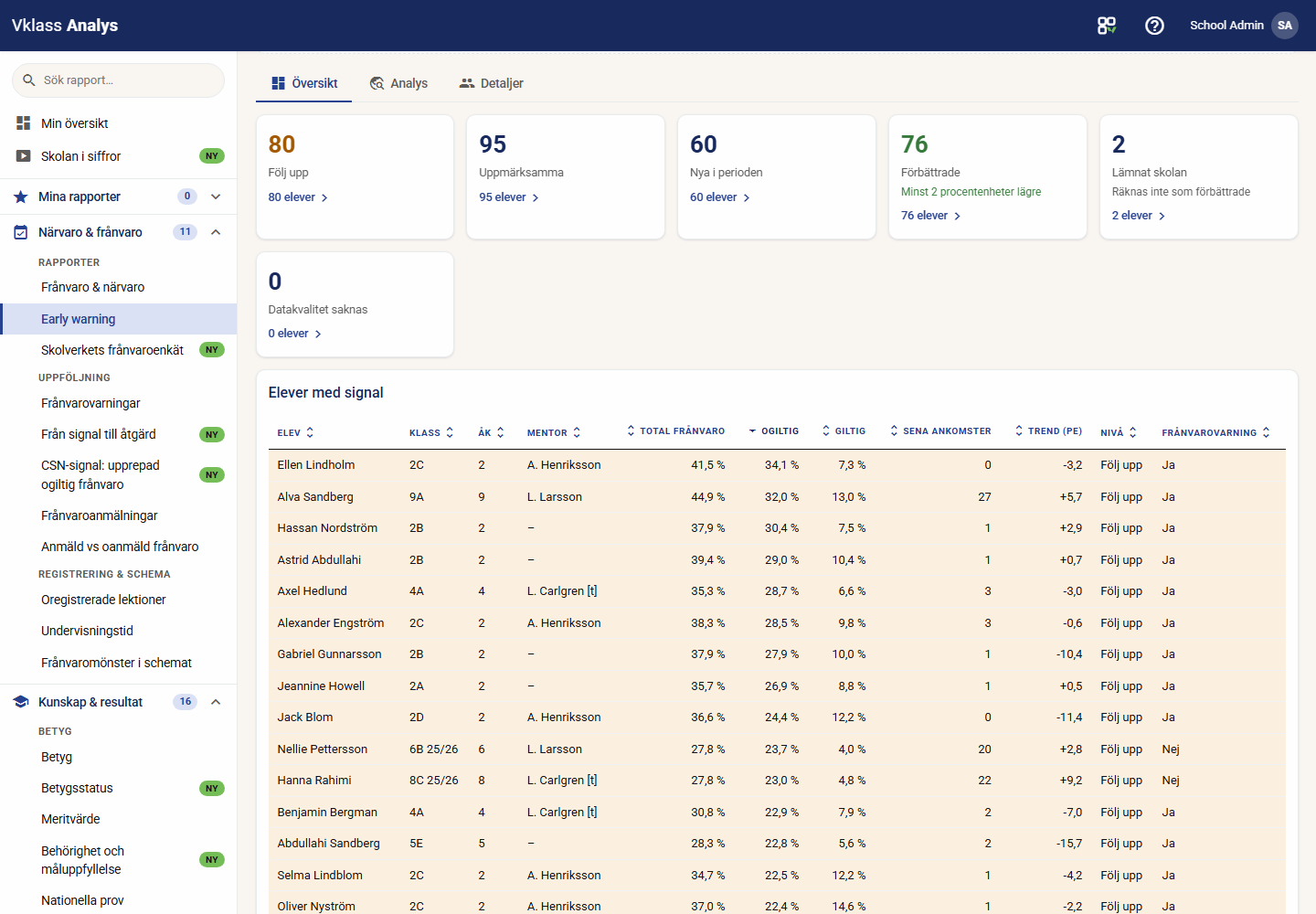Expand the Mina rapporter section
This screenshot has height=914, width=1316.
click(216, 197)
